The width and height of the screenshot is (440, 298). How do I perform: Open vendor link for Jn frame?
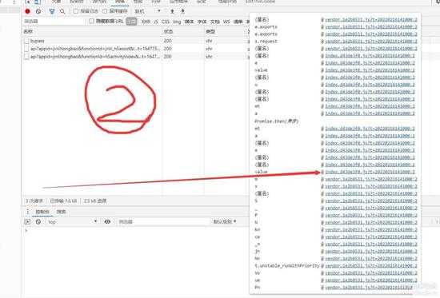point(371,252)
